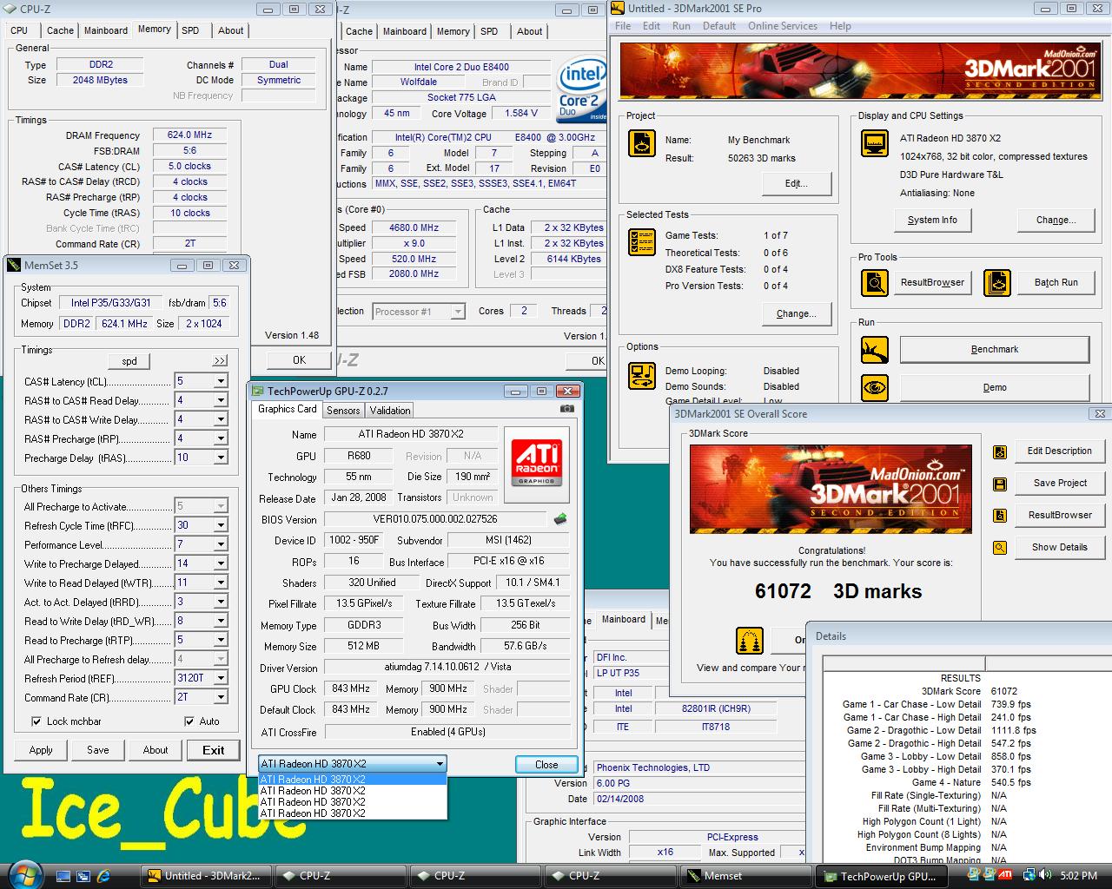The height and width of the screenshot is (889, 1112).
Task: Switch to the Mainboard tab in CPU-Z Memory window
Action: coord(106,30)
